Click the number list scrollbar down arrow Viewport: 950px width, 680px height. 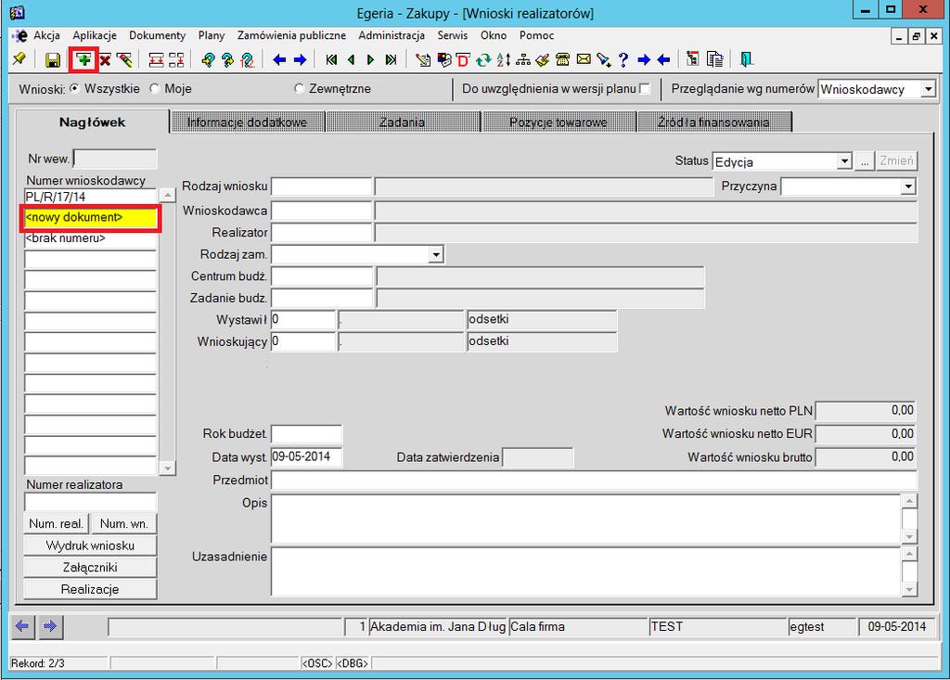[167, 468]
